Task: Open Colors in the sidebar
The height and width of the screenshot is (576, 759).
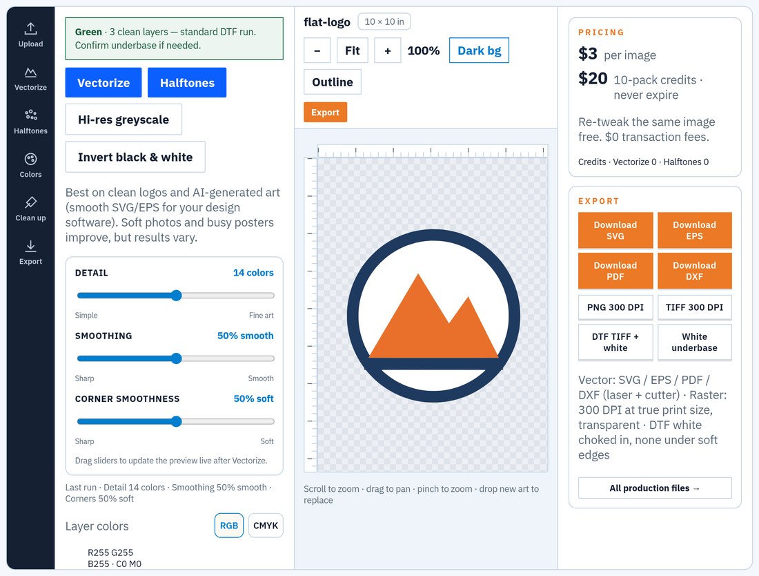Action: [x=30, y=166]
